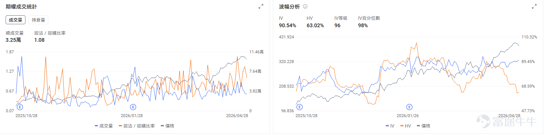Click the 波幅分析 panel title

[x=289, y=7]
